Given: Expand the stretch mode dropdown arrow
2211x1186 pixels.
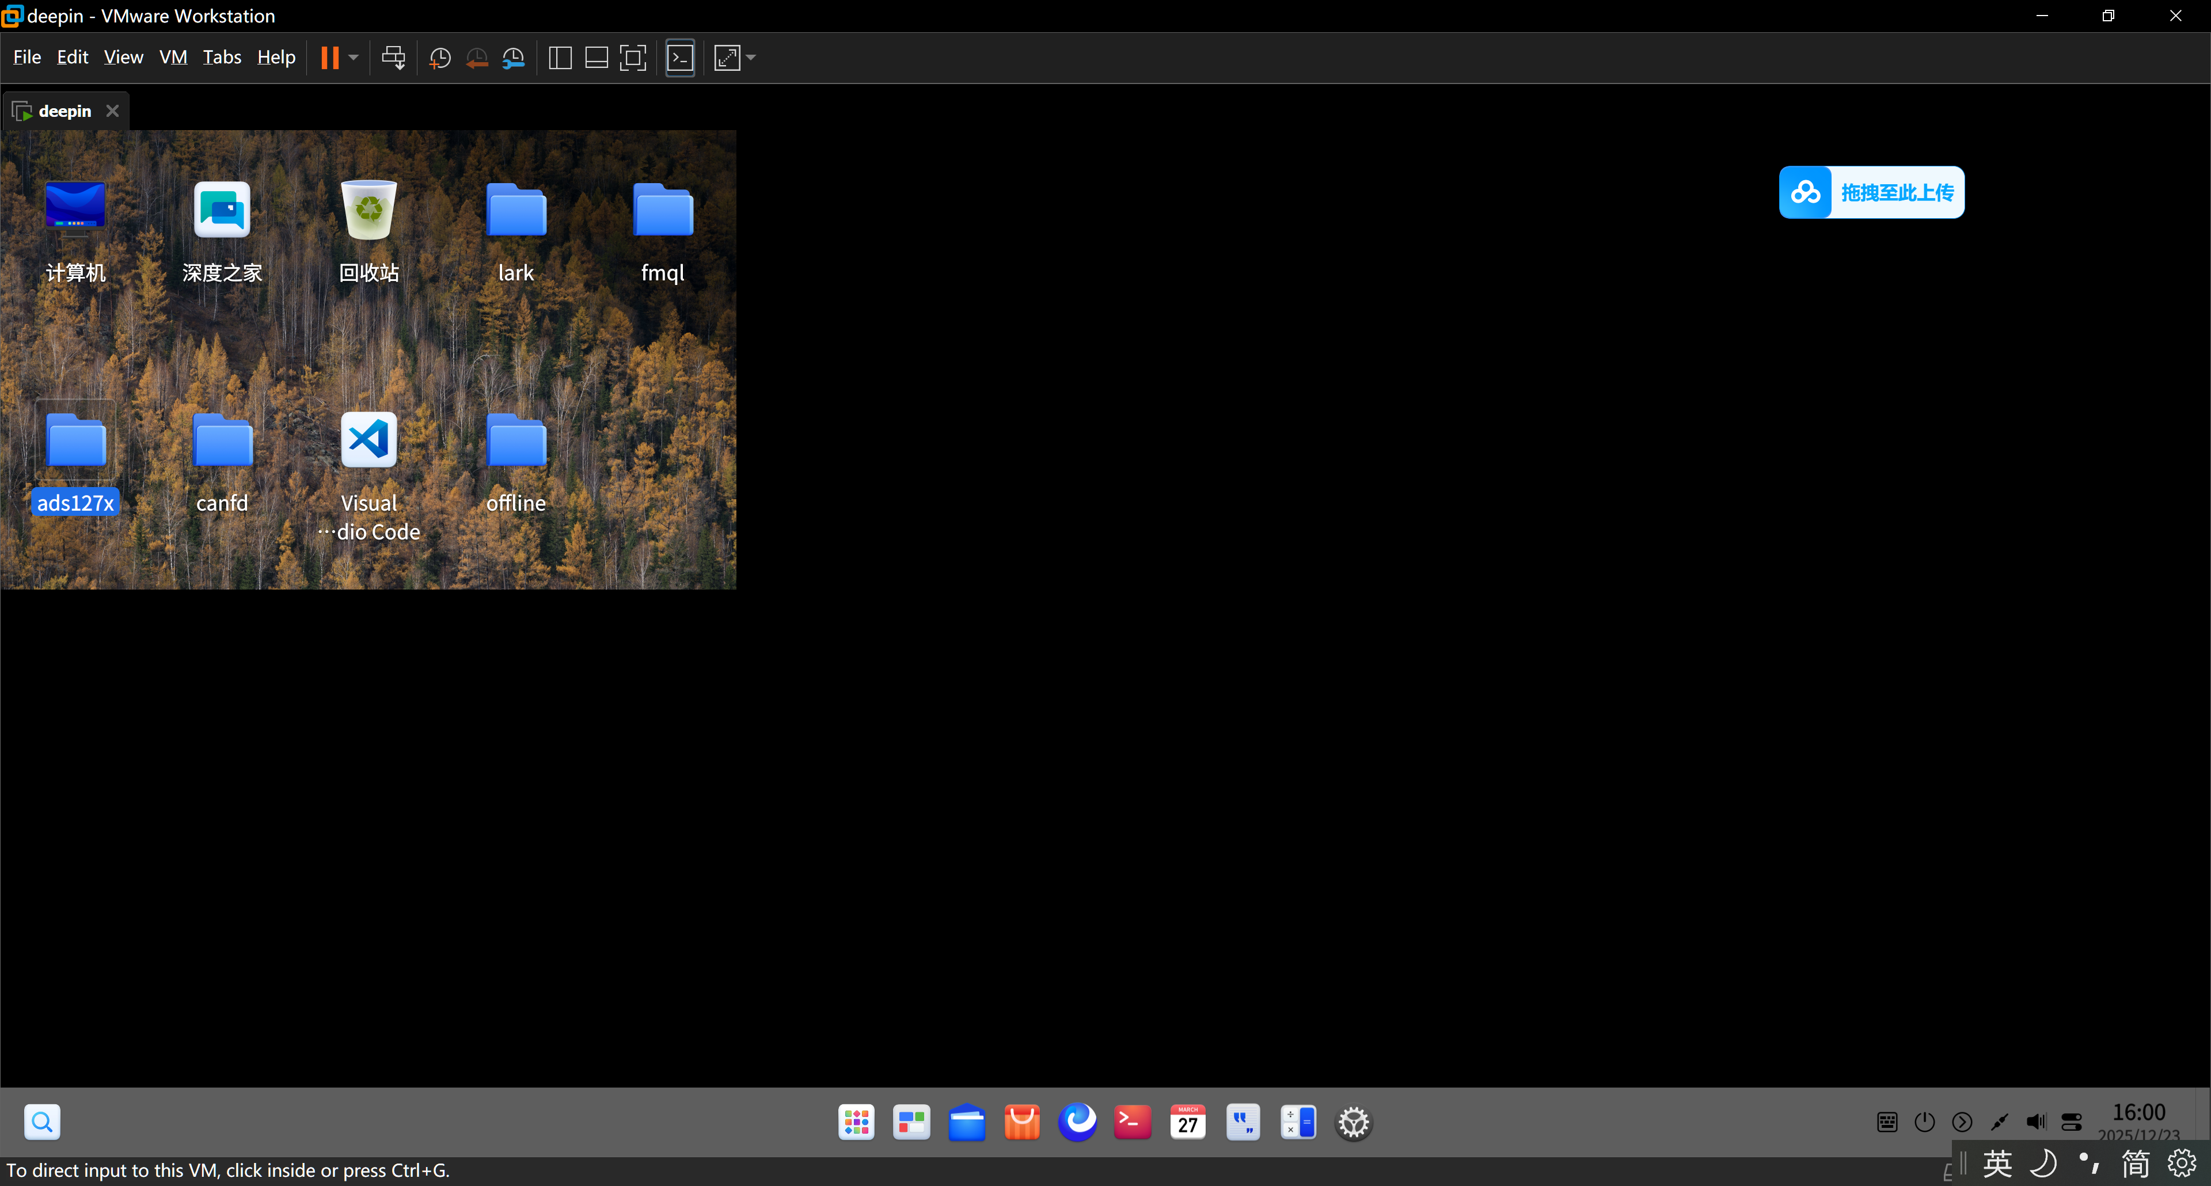Looking at the screenshot, I should (x=751, y=58).
